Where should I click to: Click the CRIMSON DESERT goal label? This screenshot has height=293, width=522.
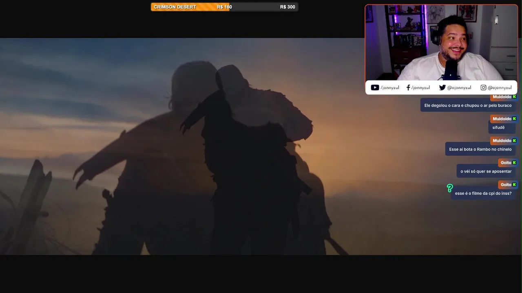175,7
